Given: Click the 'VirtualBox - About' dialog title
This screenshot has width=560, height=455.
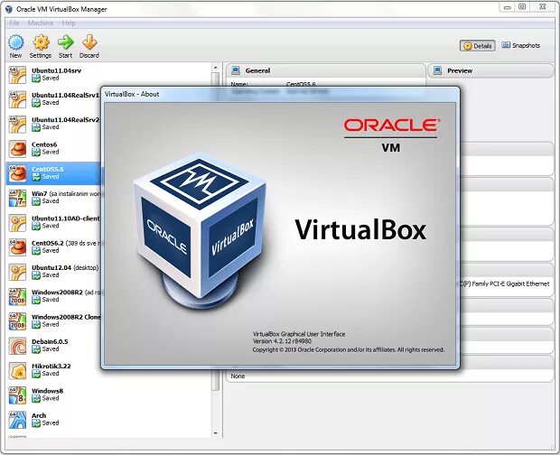Looking at the screenshot, I should [x=132, y=94].
